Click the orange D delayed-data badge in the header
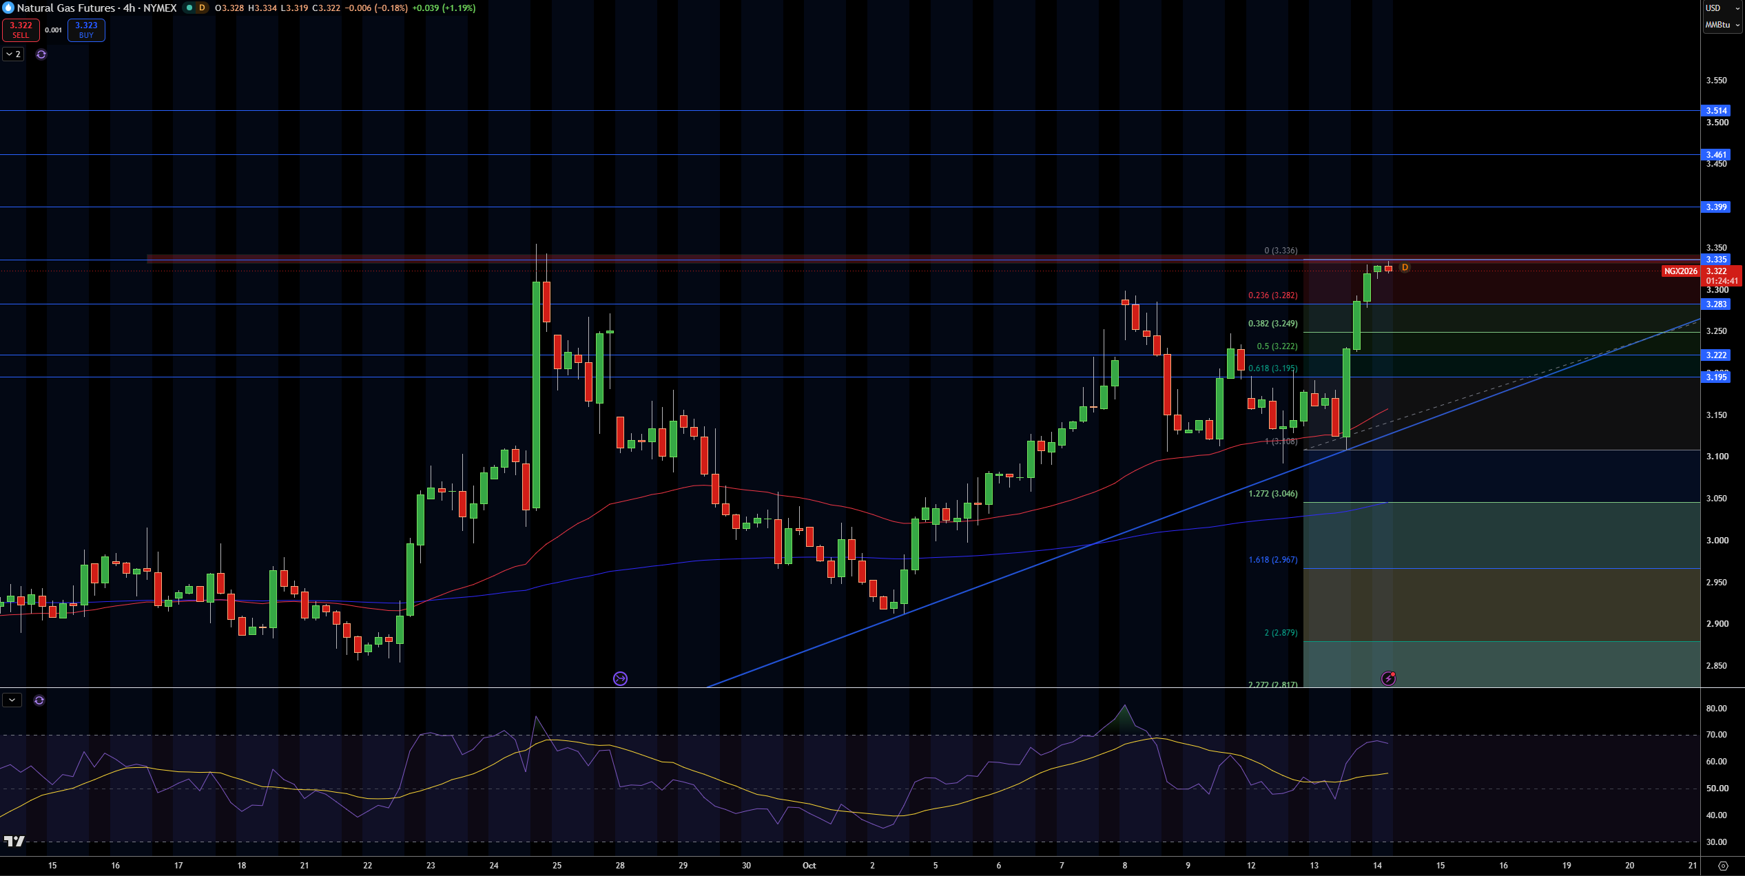 202,8
